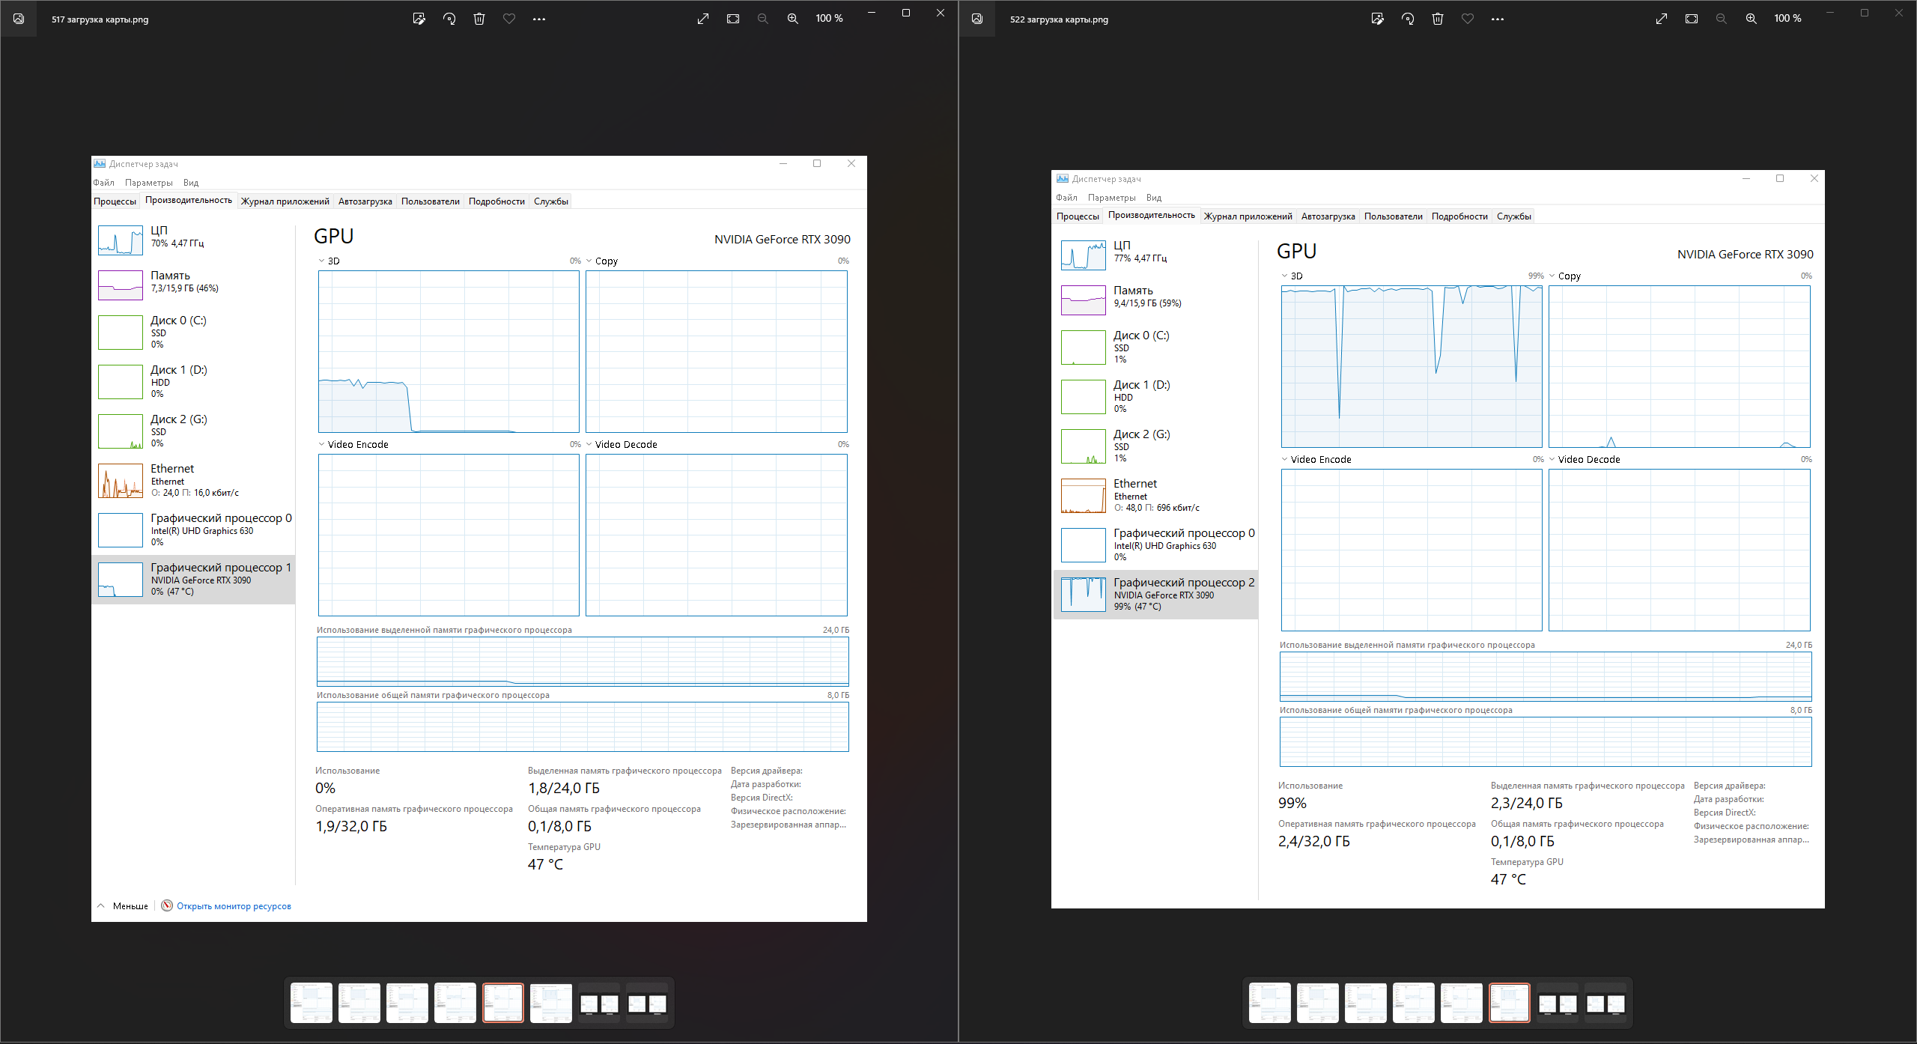Click edit image icon in 522 загрузка карты.png window

coord(1377,19)
